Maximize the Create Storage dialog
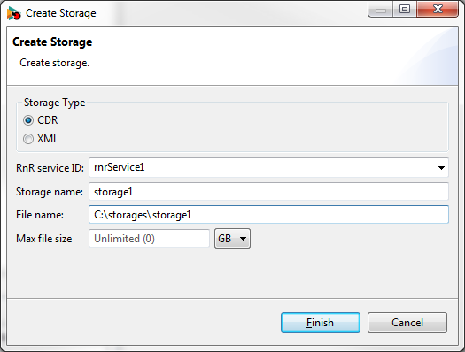 [405, 9]
